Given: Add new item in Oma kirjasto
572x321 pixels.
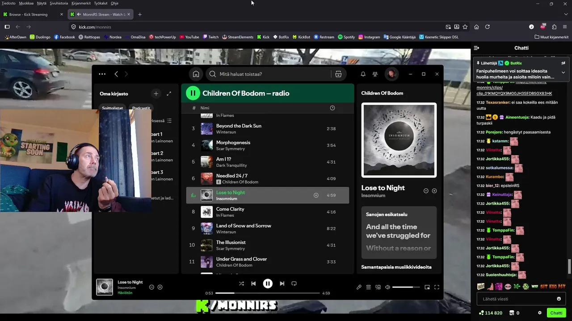Looking at the screenshot, I should tap(156, 94).
